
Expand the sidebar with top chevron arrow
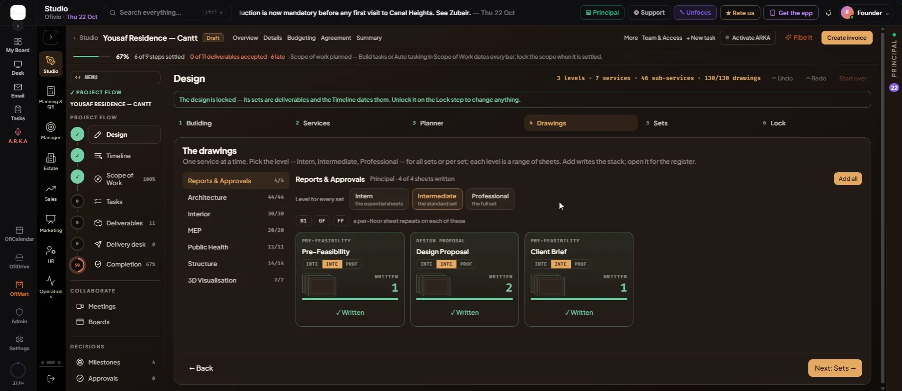click(18, 26)
